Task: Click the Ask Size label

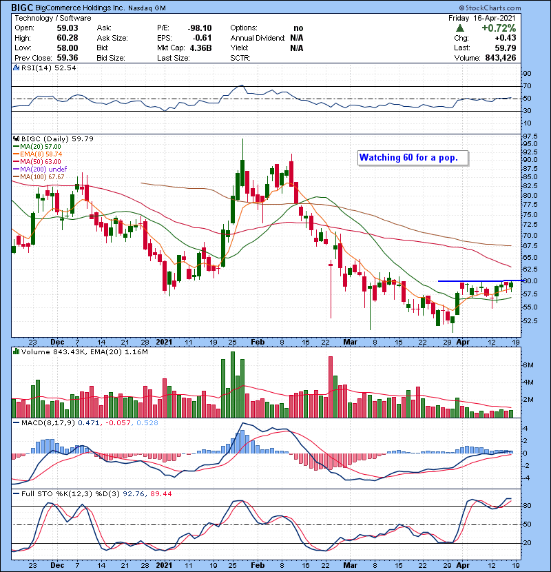Action: (112, 38)
